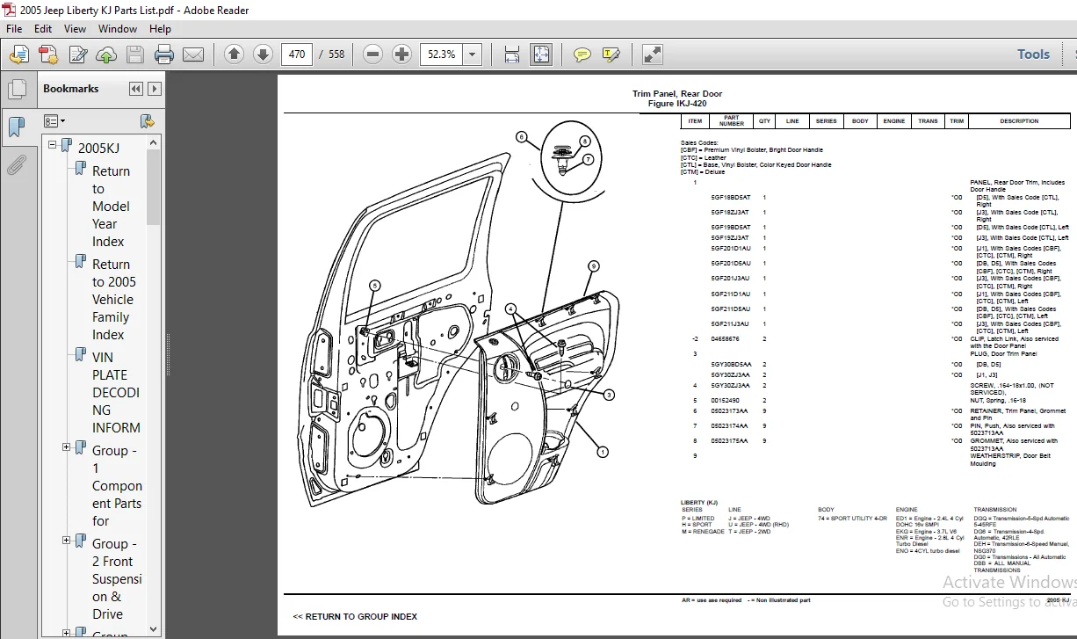Click part number 04658676 in table
1077x639 pixels.
(x=726, y=338)
